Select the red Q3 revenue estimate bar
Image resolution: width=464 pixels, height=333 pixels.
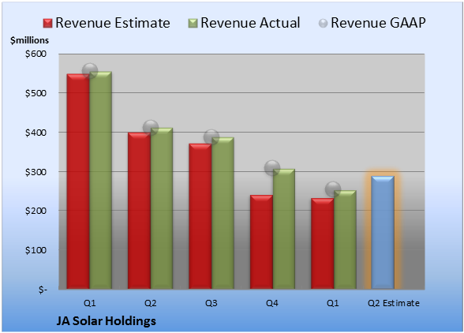click(x=200, y=216)
